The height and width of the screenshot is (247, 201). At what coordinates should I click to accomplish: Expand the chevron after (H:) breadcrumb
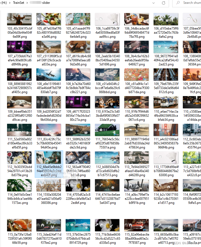pyautogui.click(x=10, y=3)
